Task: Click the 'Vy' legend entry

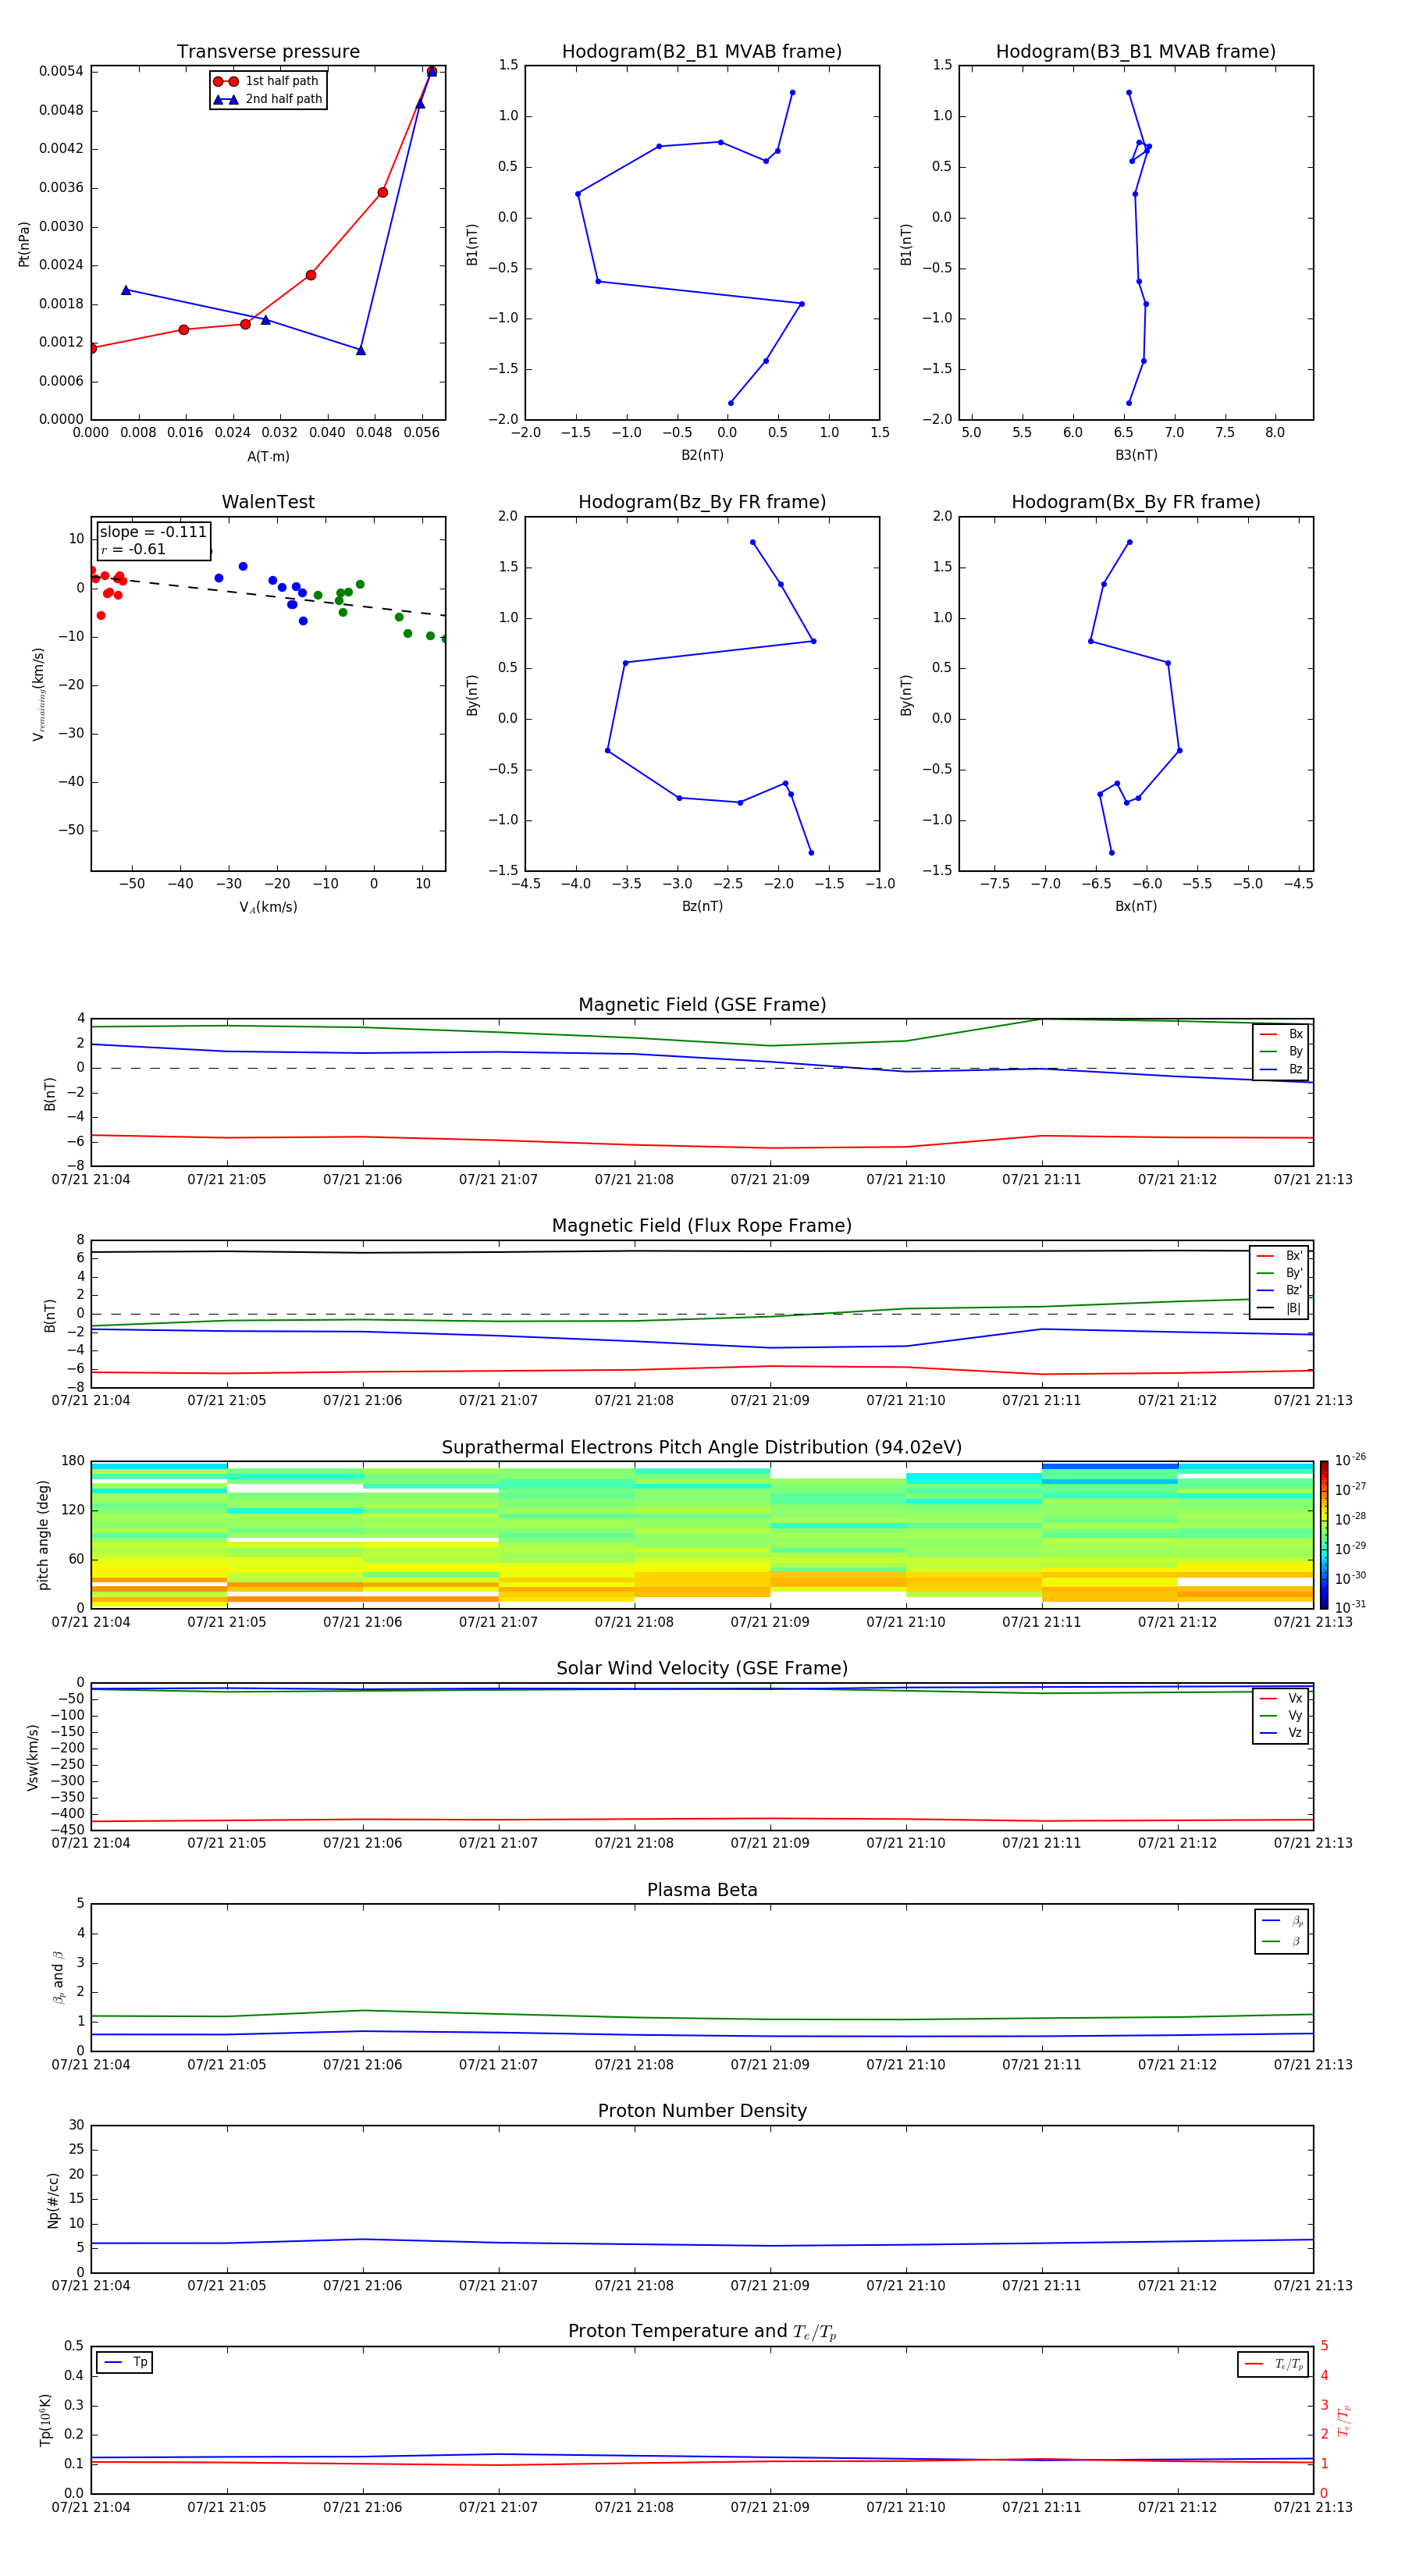Action: (1281, 1715)
